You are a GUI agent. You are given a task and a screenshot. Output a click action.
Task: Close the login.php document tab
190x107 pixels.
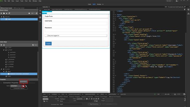49,7
